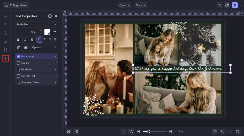Open the Layers panel icon
This screenshot has height=136, width=244.
tap(68, 132)
